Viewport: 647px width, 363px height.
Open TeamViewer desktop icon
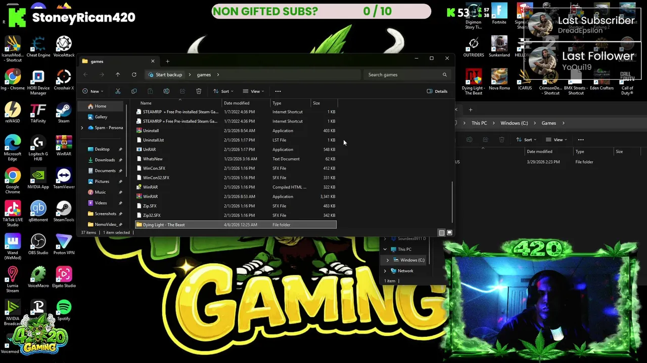[x=64, y=178]
